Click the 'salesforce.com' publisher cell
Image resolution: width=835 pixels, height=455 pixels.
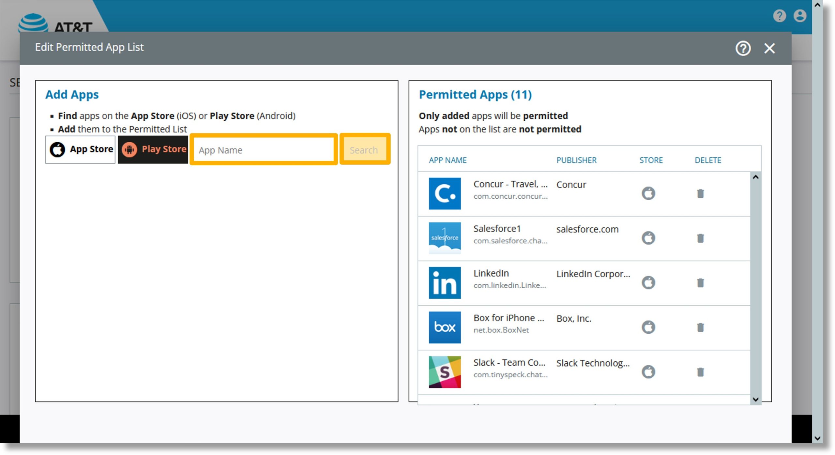pos(587,229)
